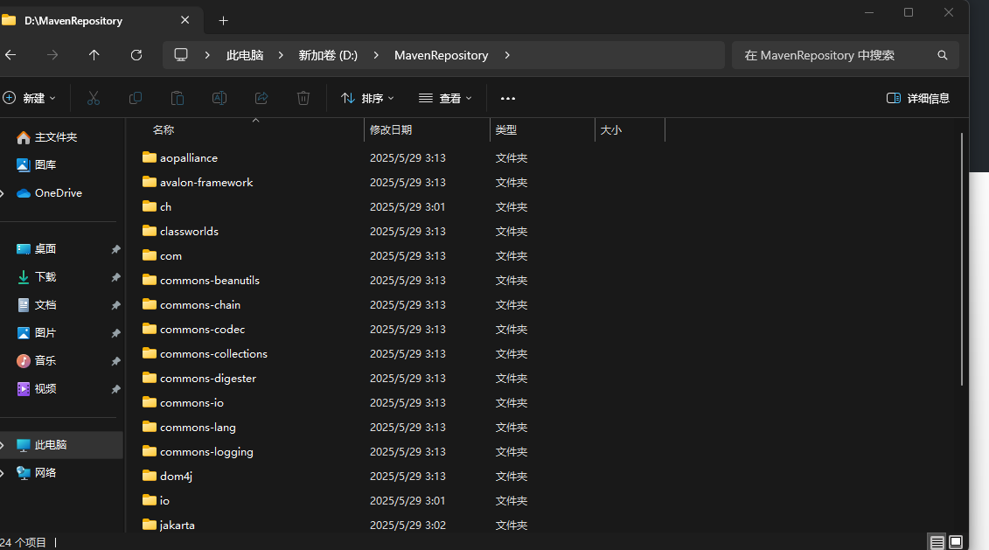Open the 排序 sort dropdown

(368, 99)
